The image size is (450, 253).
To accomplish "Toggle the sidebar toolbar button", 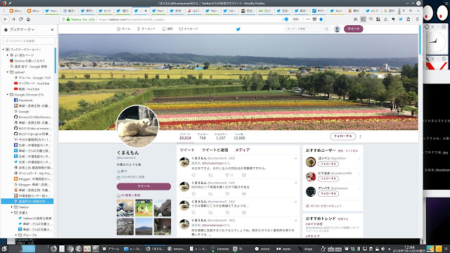I will 363,19.
